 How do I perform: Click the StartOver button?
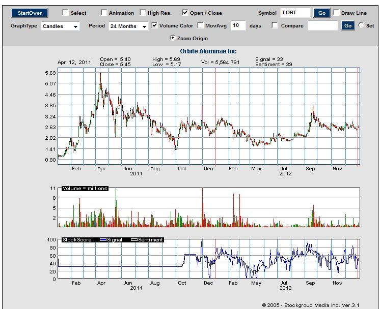(30, 13)
